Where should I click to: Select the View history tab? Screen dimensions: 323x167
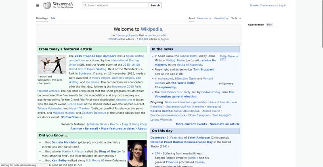pos(221,18)
